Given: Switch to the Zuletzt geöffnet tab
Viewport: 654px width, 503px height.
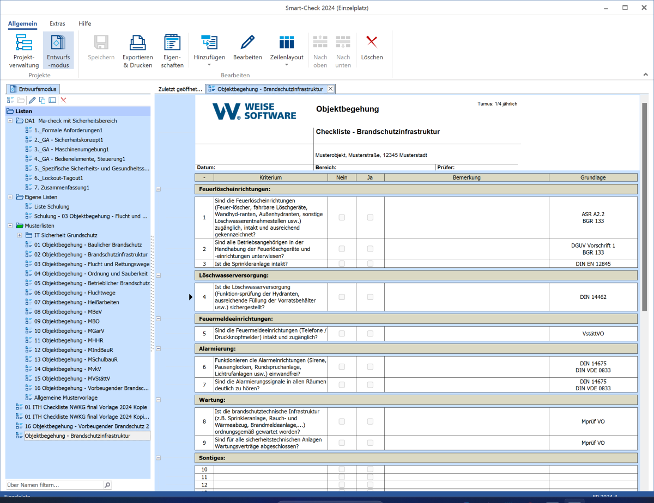Looking at the screenshot, I should tap(179, 89).
